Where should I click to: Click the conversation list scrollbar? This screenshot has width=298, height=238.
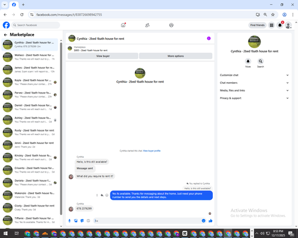[x=61, y=129]
